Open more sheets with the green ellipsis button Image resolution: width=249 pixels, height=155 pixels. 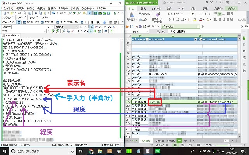179,140
